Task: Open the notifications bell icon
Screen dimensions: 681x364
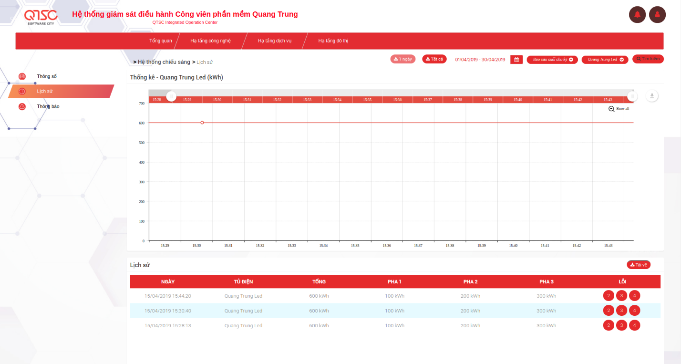Action: pyautogui.click(x=637, y=14)
